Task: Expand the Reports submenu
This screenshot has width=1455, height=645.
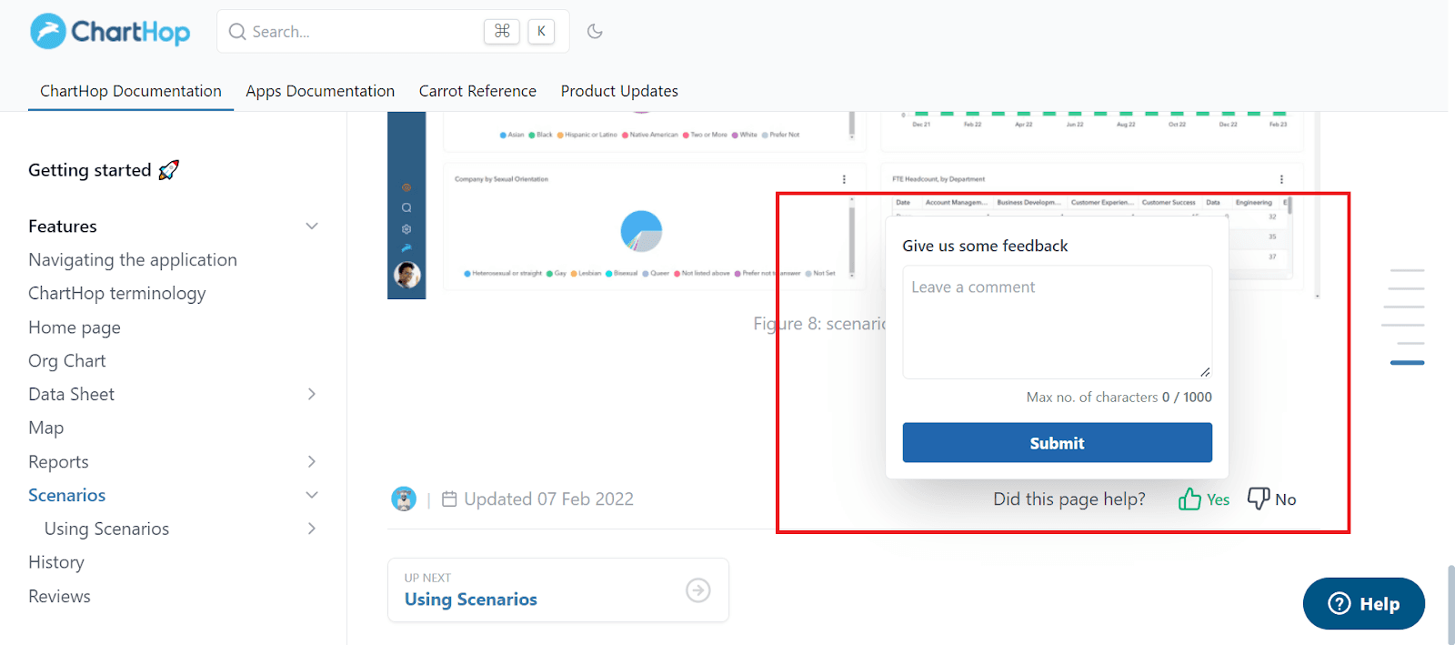Action: (x=312, y=461)
